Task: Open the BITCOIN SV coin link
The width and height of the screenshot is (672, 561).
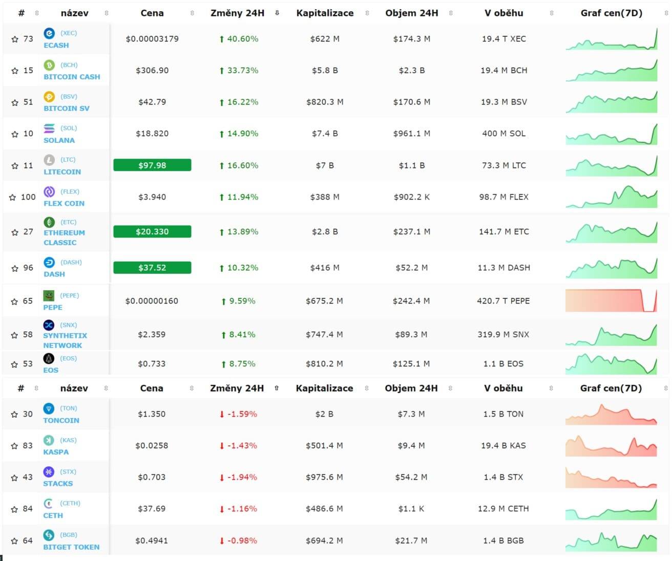Action: [67, 109]
